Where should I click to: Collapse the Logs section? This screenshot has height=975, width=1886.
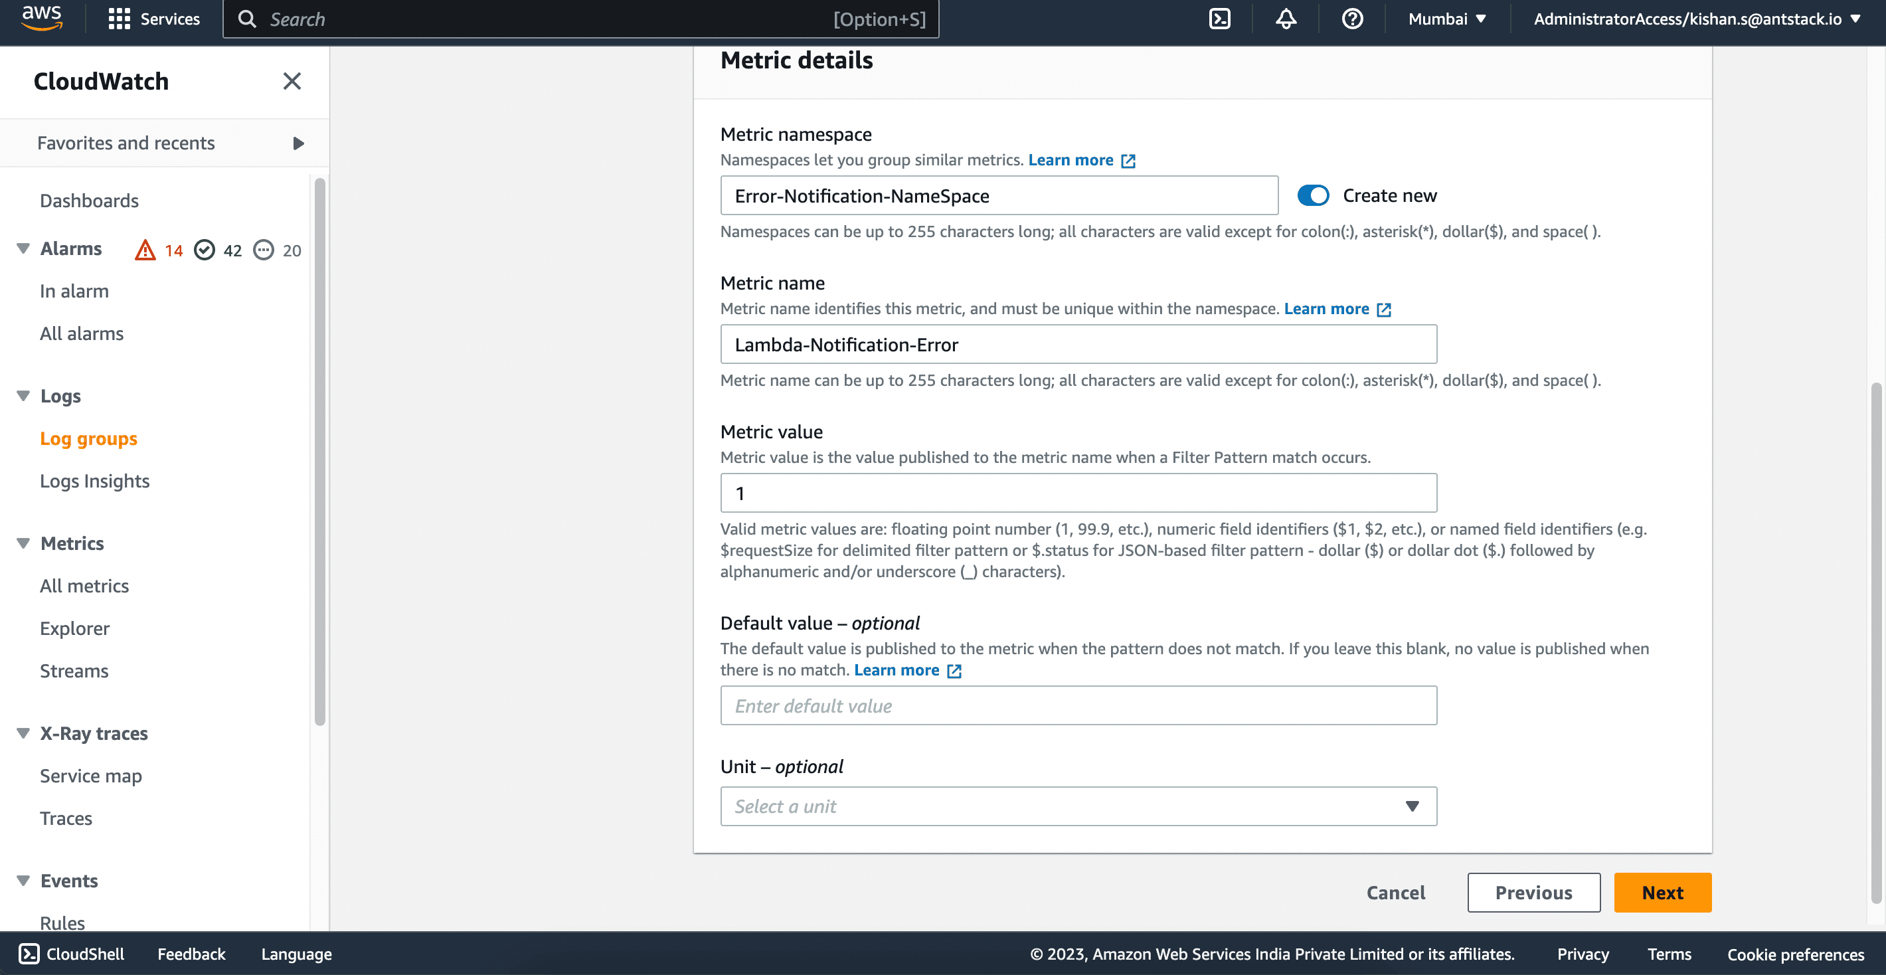23,396
